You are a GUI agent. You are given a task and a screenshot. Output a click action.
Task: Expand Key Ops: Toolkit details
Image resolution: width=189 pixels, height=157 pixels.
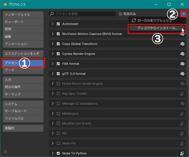coord(53,94)
